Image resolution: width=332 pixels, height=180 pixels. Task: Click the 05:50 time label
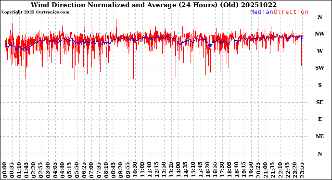77,170
